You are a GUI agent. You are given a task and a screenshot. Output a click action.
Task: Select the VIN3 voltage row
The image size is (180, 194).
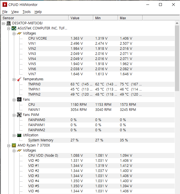tap(101, 53)
